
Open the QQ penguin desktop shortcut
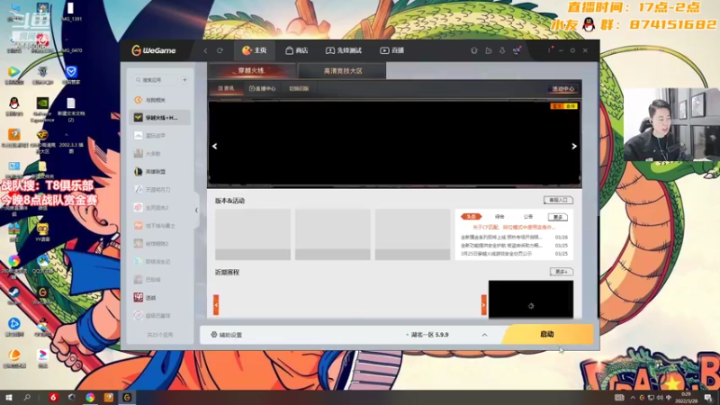tap(14, 105)
